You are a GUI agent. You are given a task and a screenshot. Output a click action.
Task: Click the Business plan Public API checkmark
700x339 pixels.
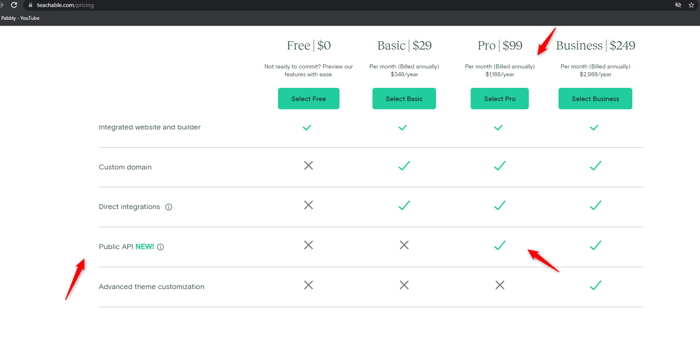point(596,245)
